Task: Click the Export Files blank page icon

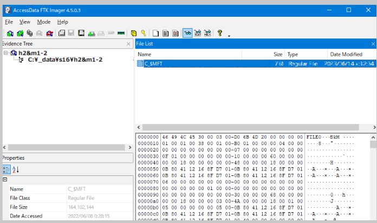Action: coord(155,33)
